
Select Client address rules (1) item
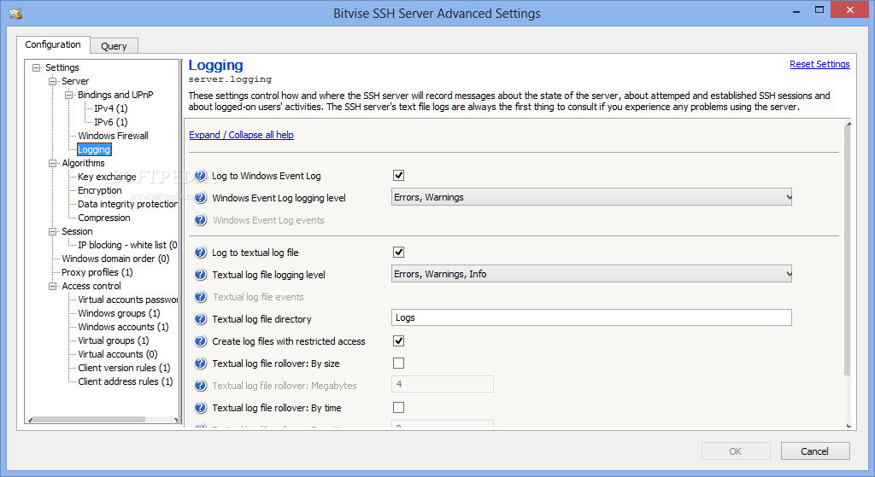click(x=126, y=381)
